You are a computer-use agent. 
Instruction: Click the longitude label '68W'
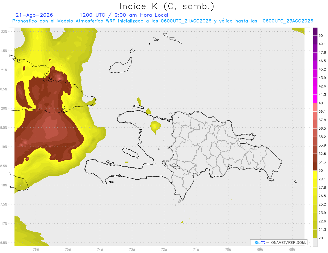(x=292, y=249)
